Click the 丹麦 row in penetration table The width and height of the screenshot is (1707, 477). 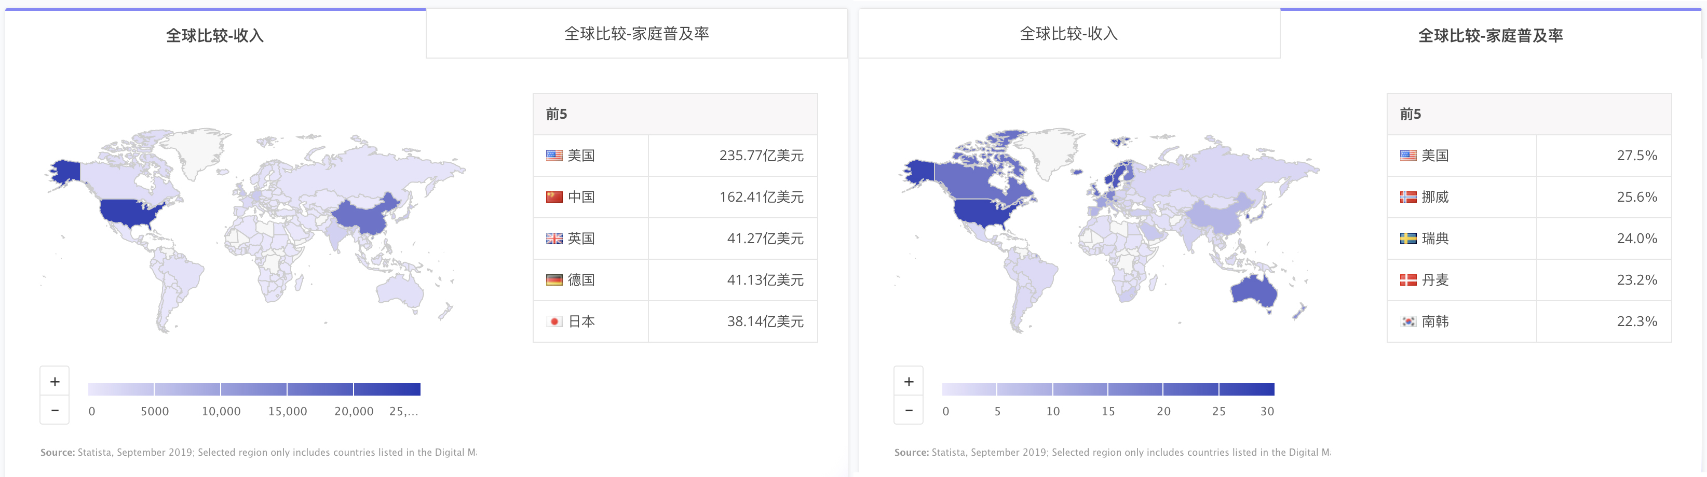point(1528,280)
